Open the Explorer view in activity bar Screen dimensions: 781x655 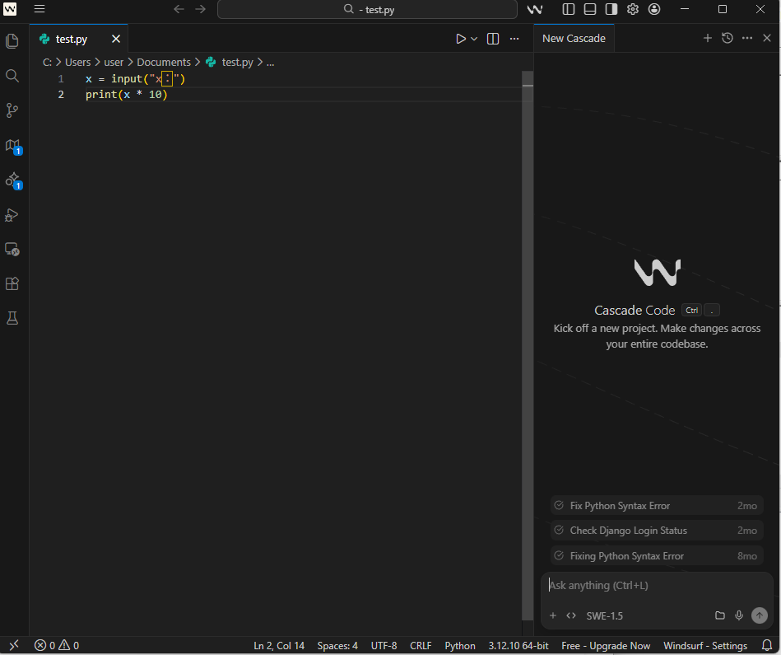12,40
